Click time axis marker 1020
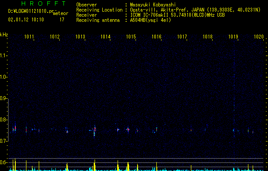This screenshot has width=268, height=171. pyautogui.click(x=259, y=36)
